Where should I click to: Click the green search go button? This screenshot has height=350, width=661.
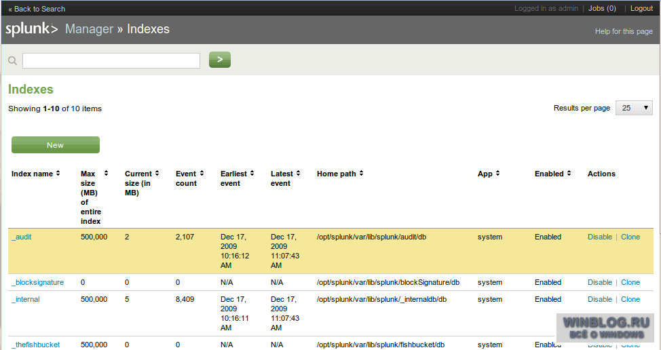coord(220,60)
